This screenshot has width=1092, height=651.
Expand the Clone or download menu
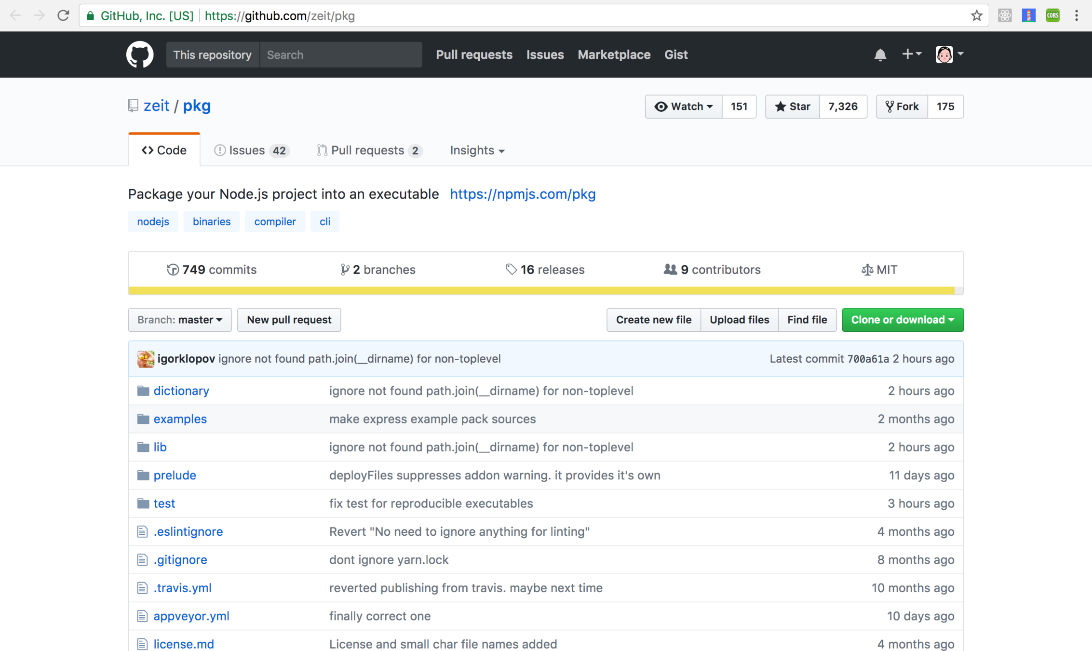click(902, 320)
